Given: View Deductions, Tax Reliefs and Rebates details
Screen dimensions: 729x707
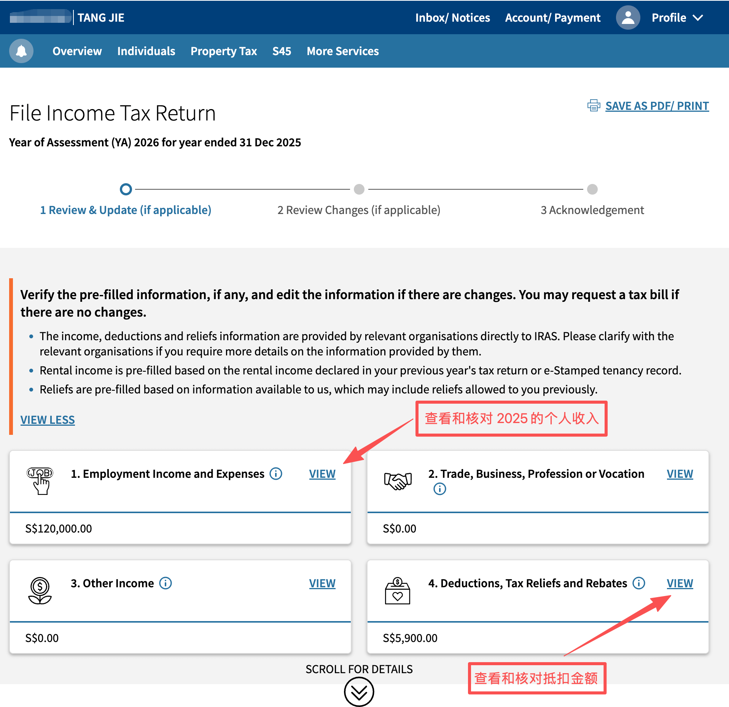Looking at the screenshot, I should click(x=680, y=583).
